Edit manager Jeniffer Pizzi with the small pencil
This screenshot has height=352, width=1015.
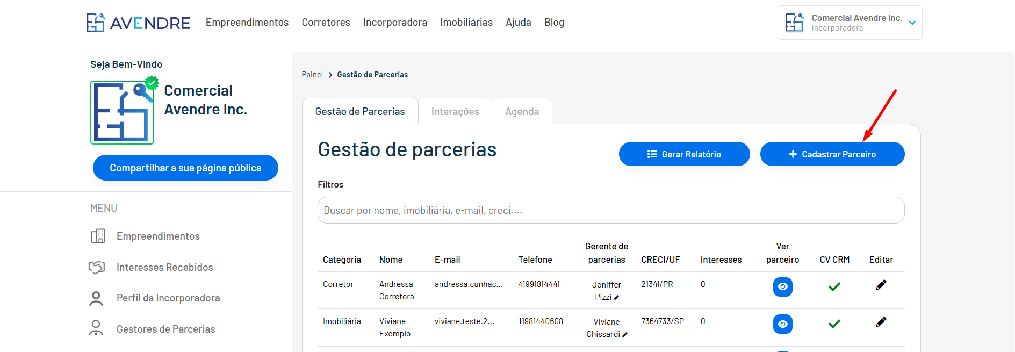(616, 298)
